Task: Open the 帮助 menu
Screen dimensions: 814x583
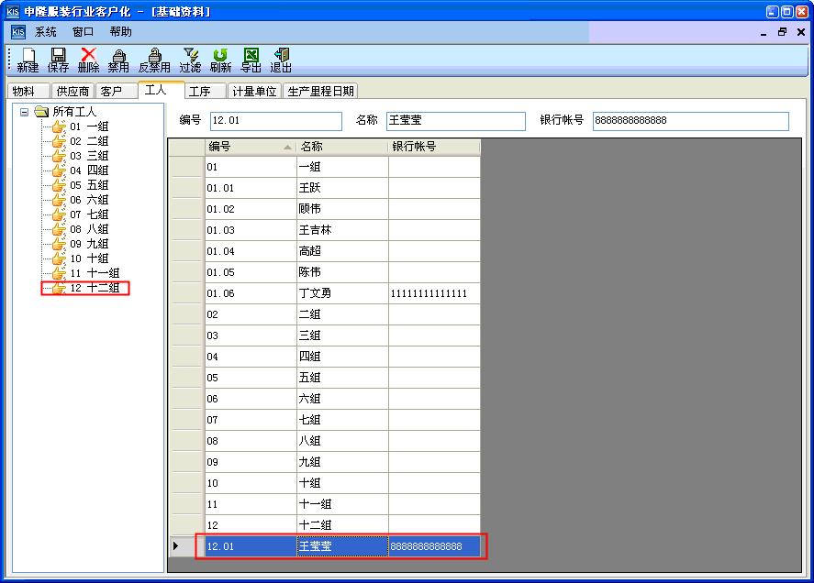Action: pyautogui.click(x=120, y=32)
